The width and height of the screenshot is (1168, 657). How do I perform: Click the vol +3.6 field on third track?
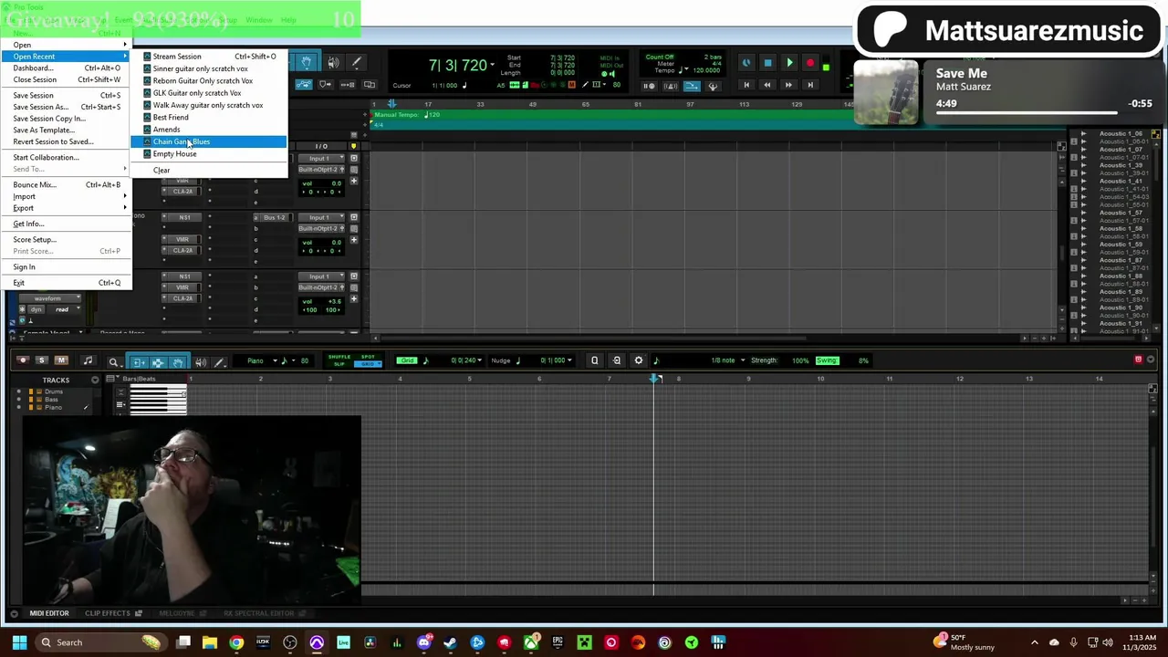321,301
